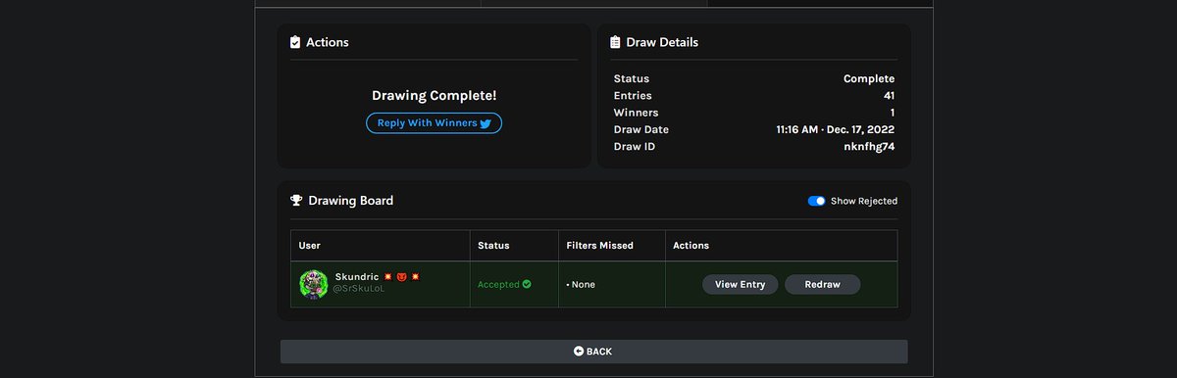The image size is (1177, 378).
Task: Click the Draw Details heading
Action: [662, 42]
